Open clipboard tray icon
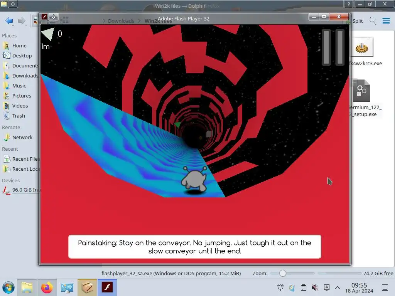395x296 pixels. (304, 288)
